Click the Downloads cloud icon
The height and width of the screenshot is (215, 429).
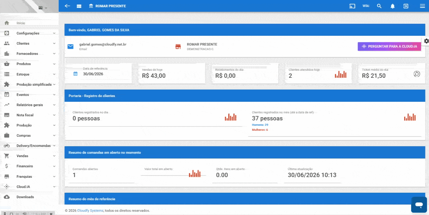tap(7, 197)
